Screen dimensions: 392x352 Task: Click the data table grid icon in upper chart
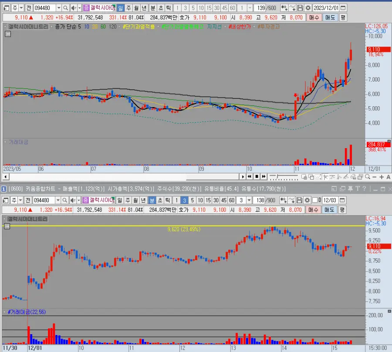click(x=8, y=34)
